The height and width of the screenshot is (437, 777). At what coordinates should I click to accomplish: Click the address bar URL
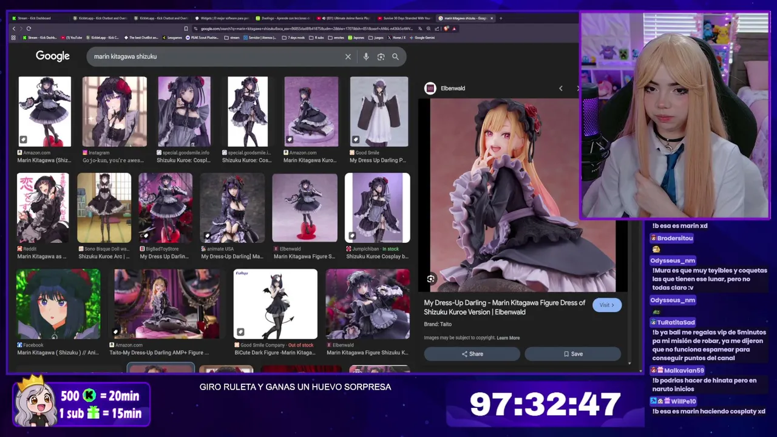[307, 29]
